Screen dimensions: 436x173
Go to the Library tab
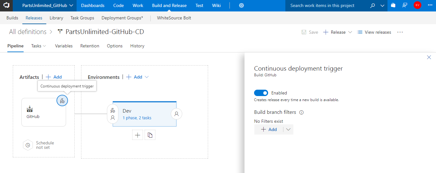(56, 18)
